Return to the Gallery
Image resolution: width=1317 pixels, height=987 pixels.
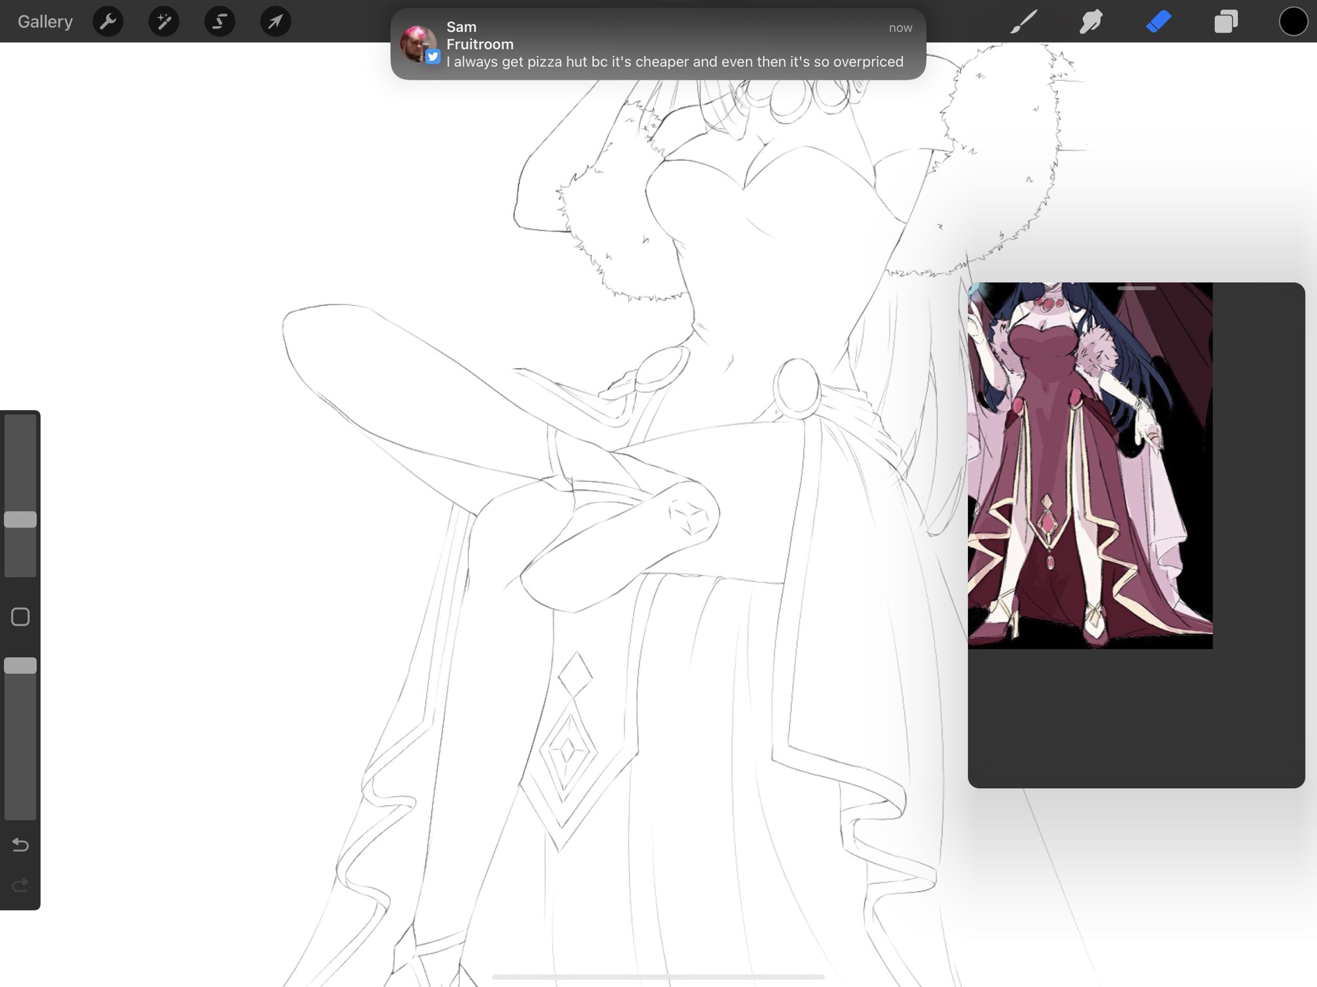(45, 22)
